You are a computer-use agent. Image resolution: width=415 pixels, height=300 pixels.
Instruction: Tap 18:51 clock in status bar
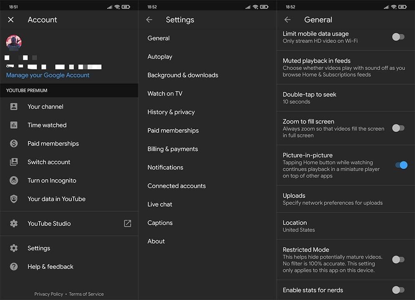click(x=13, y=7)
